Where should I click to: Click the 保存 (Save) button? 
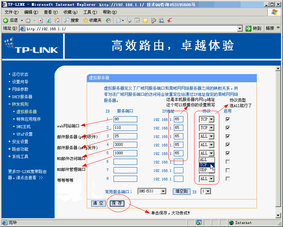tap(117, 203)
